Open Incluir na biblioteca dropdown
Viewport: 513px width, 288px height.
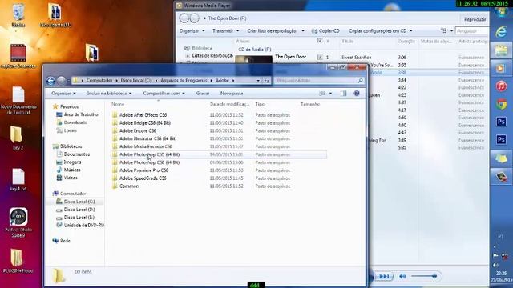[109, 94]
